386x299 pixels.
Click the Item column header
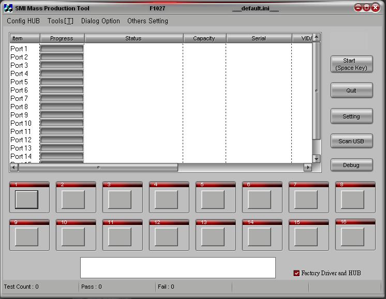tap(25, 38)
